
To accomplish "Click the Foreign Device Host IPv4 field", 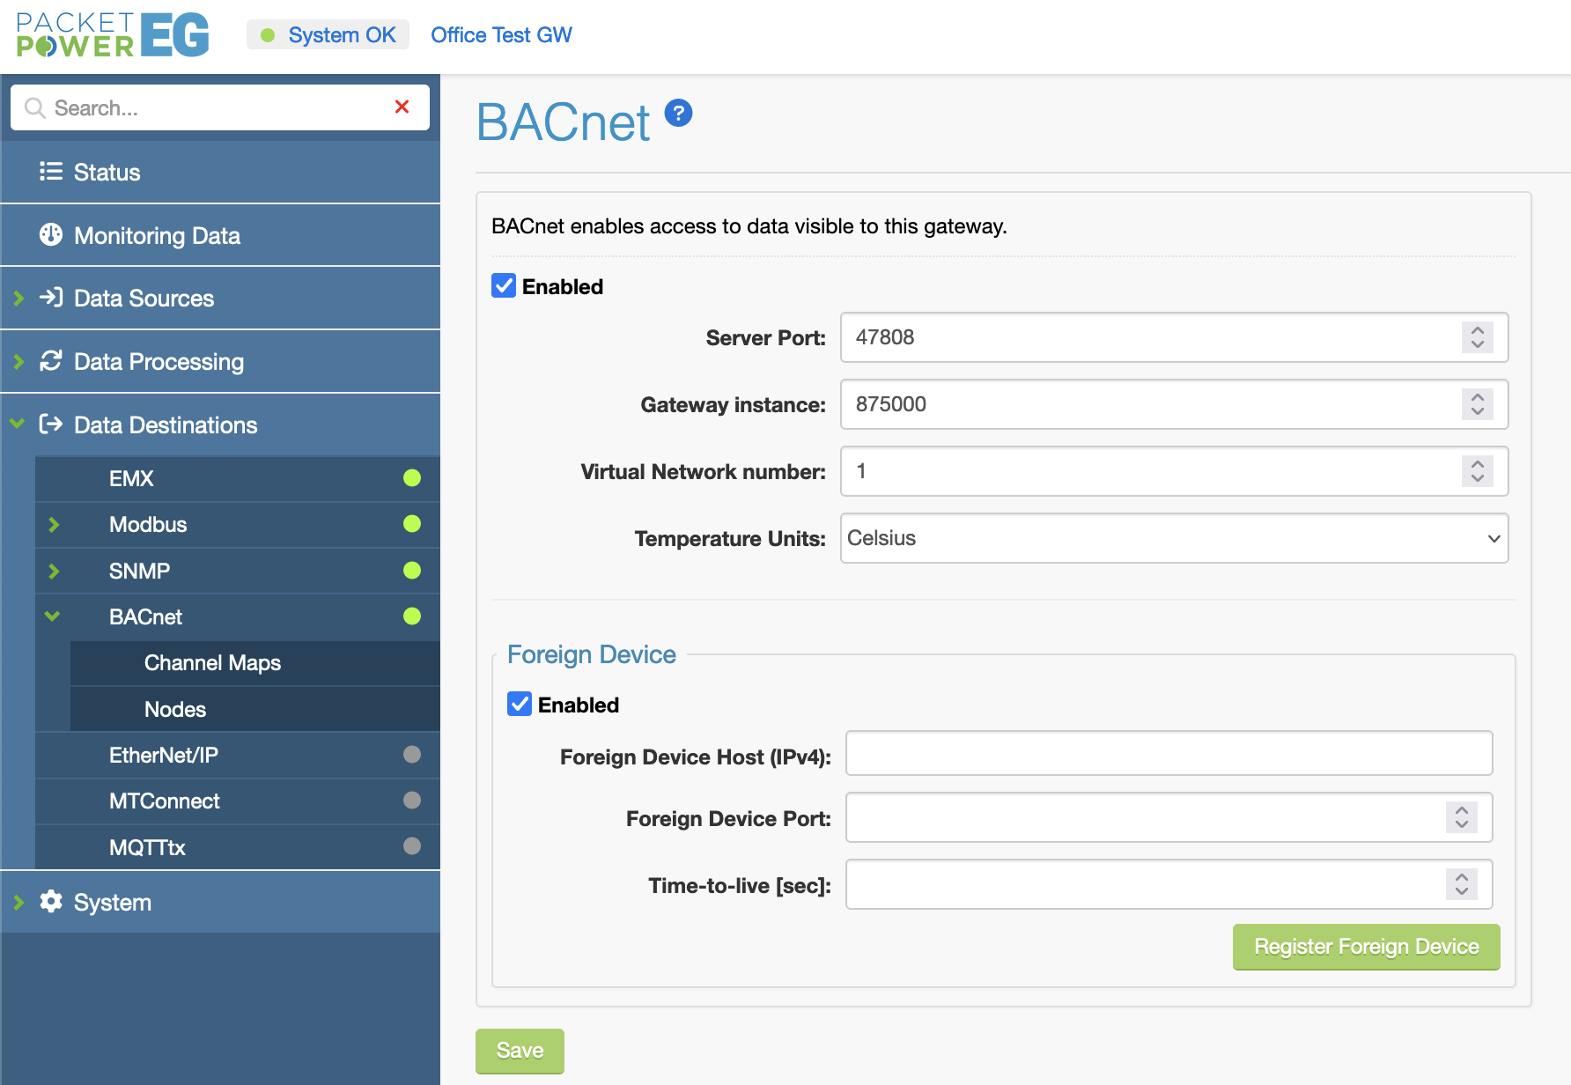I will 1169,754.
